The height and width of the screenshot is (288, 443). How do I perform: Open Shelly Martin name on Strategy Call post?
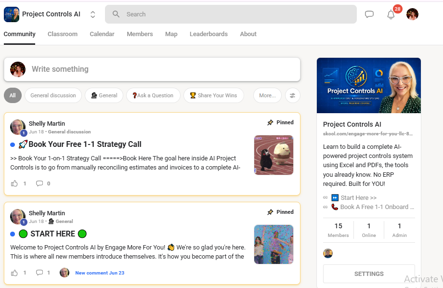point(47,123)
